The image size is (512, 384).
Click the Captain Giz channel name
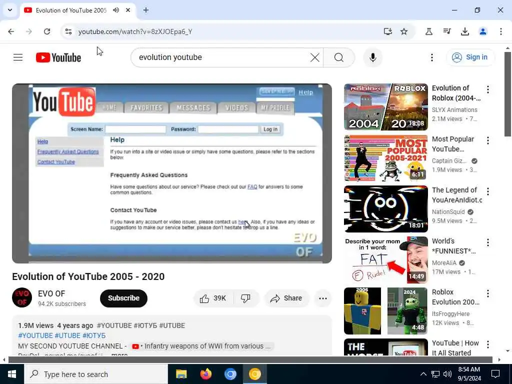pos(449,160)
